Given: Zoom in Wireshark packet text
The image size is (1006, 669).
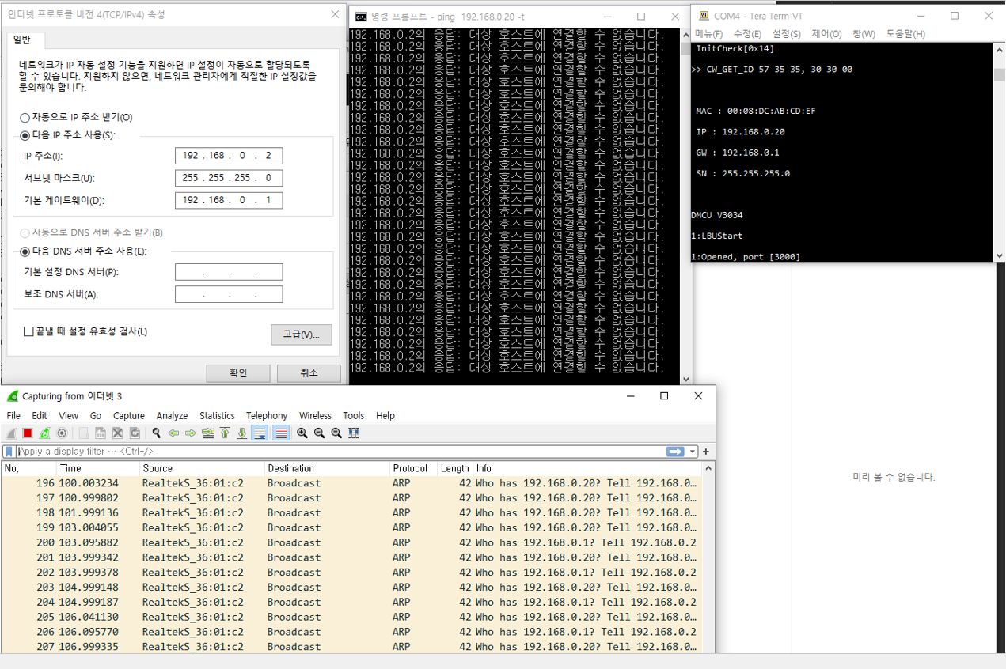Looking at the screenshot, I should point(302,433).
